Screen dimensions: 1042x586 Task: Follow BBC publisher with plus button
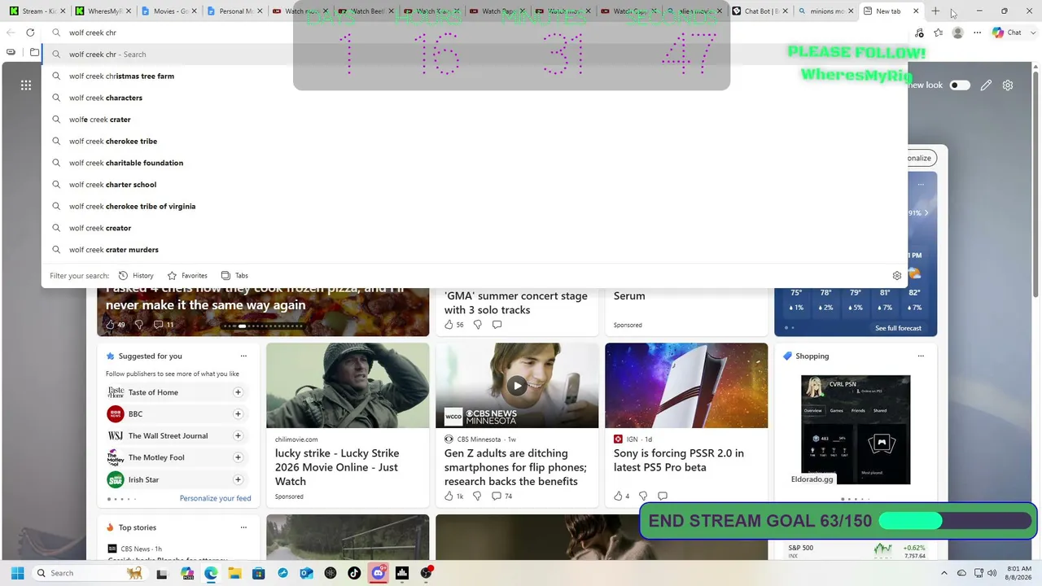point(238,414)
